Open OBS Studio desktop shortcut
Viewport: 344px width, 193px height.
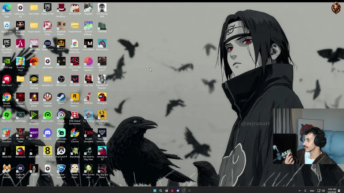click(61, 81)
